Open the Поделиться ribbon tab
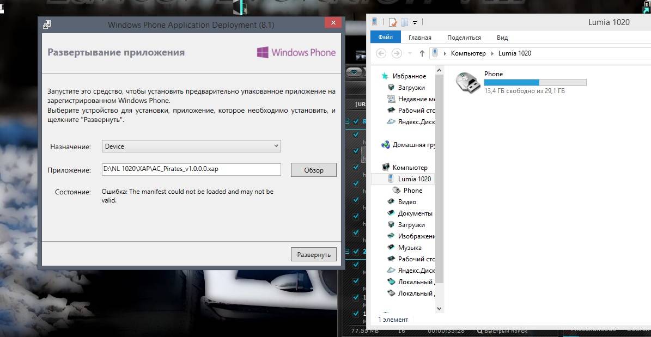 click(x=464, y=38)
